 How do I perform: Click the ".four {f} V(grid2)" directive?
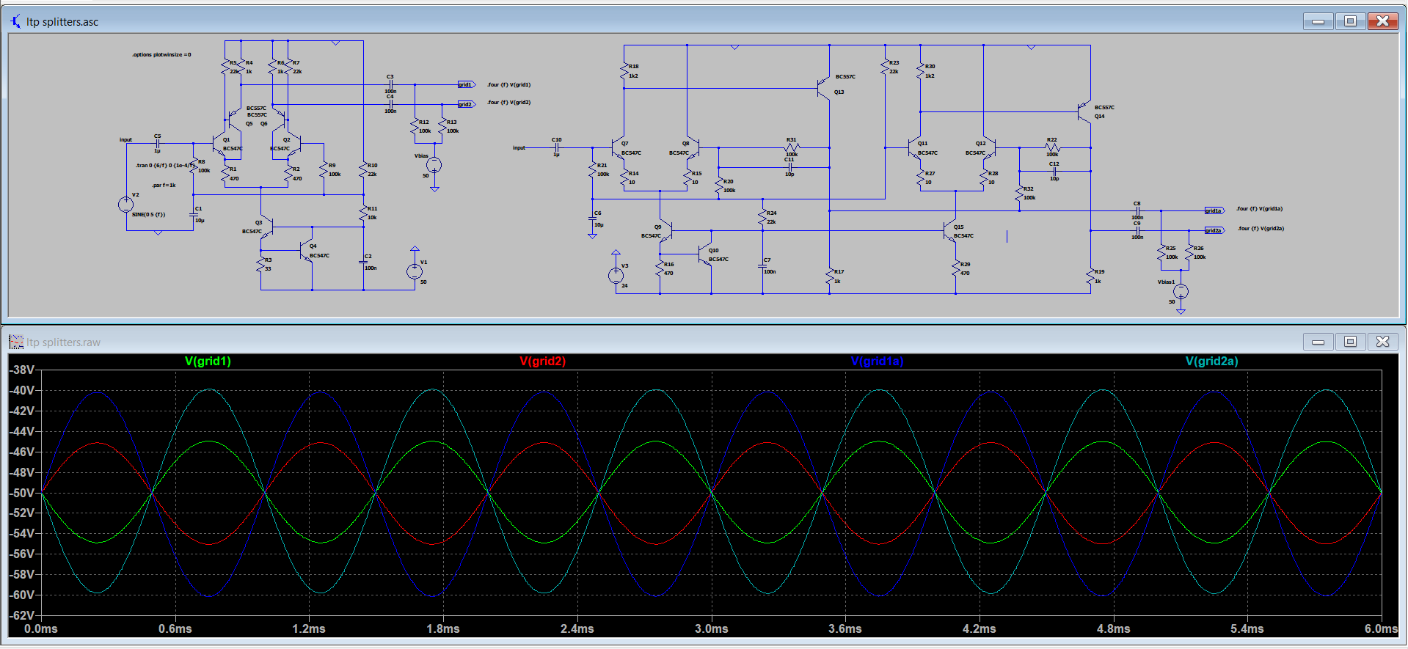click(508, 102)
